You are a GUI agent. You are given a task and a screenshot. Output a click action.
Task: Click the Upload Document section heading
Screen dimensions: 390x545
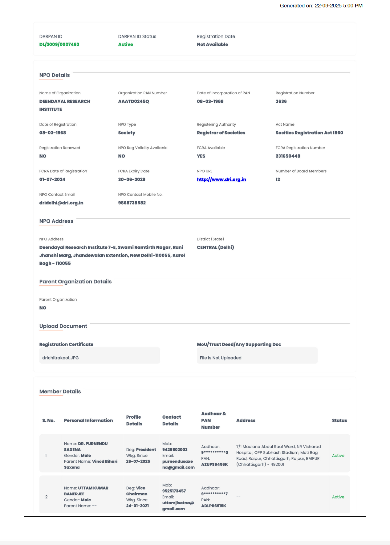pos(63,326)
